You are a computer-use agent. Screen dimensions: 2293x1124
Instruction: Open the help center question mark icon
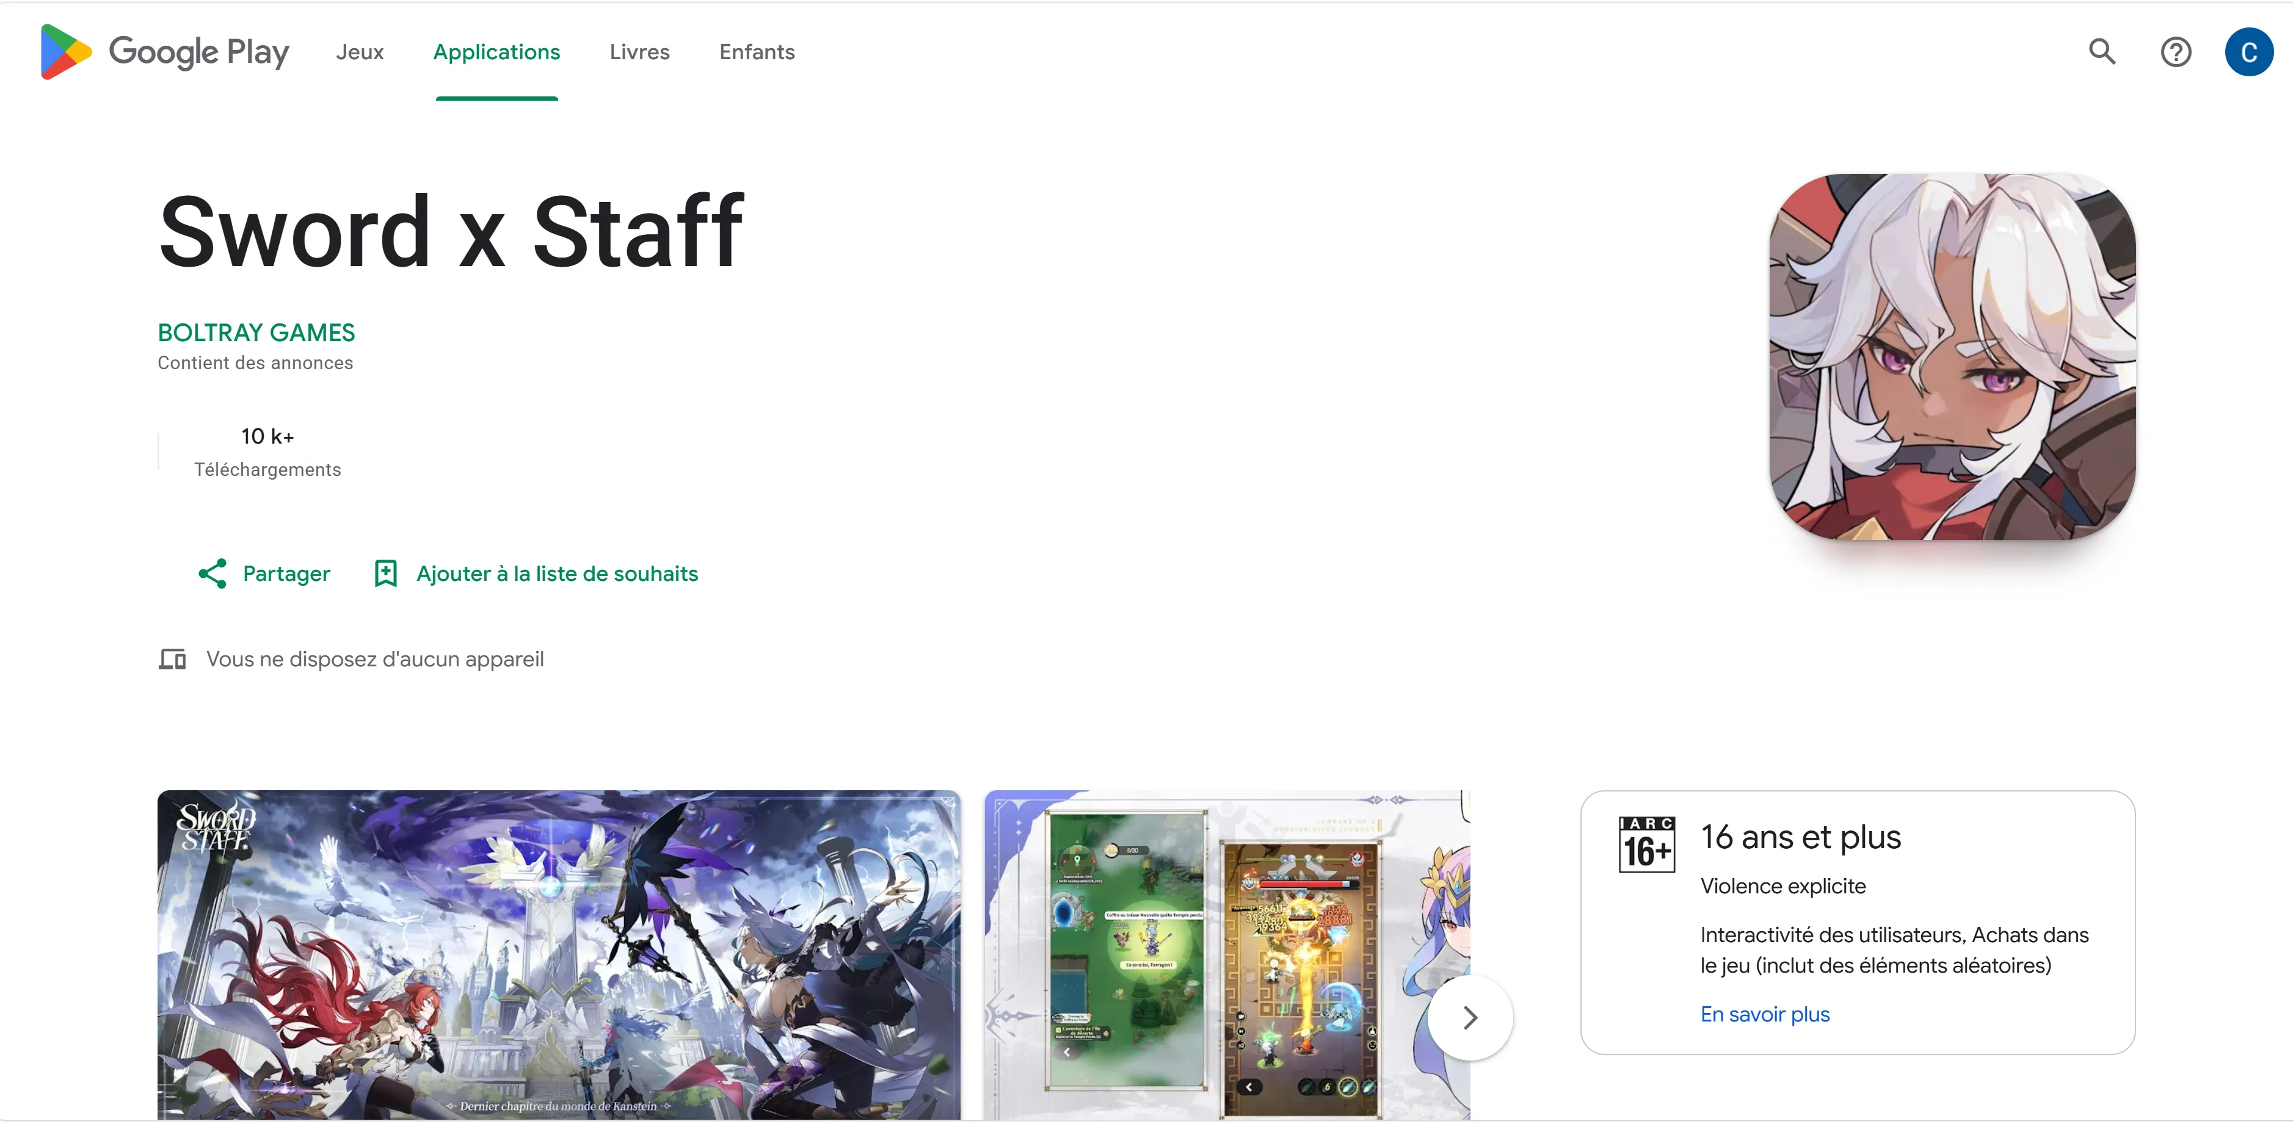(x=2176, y=52)
